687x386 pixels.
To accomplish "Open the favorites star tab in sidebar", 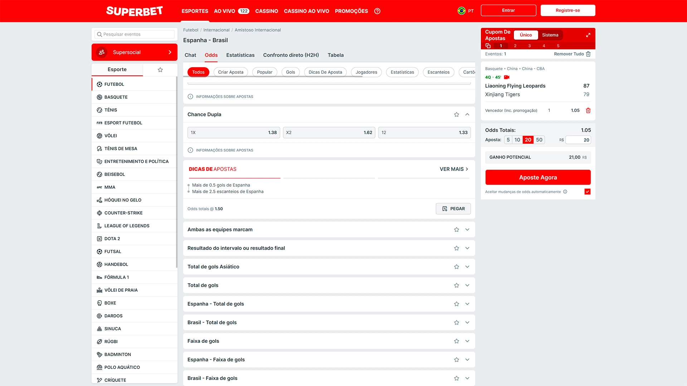I will pyautogui.click(x=160, y=70).
